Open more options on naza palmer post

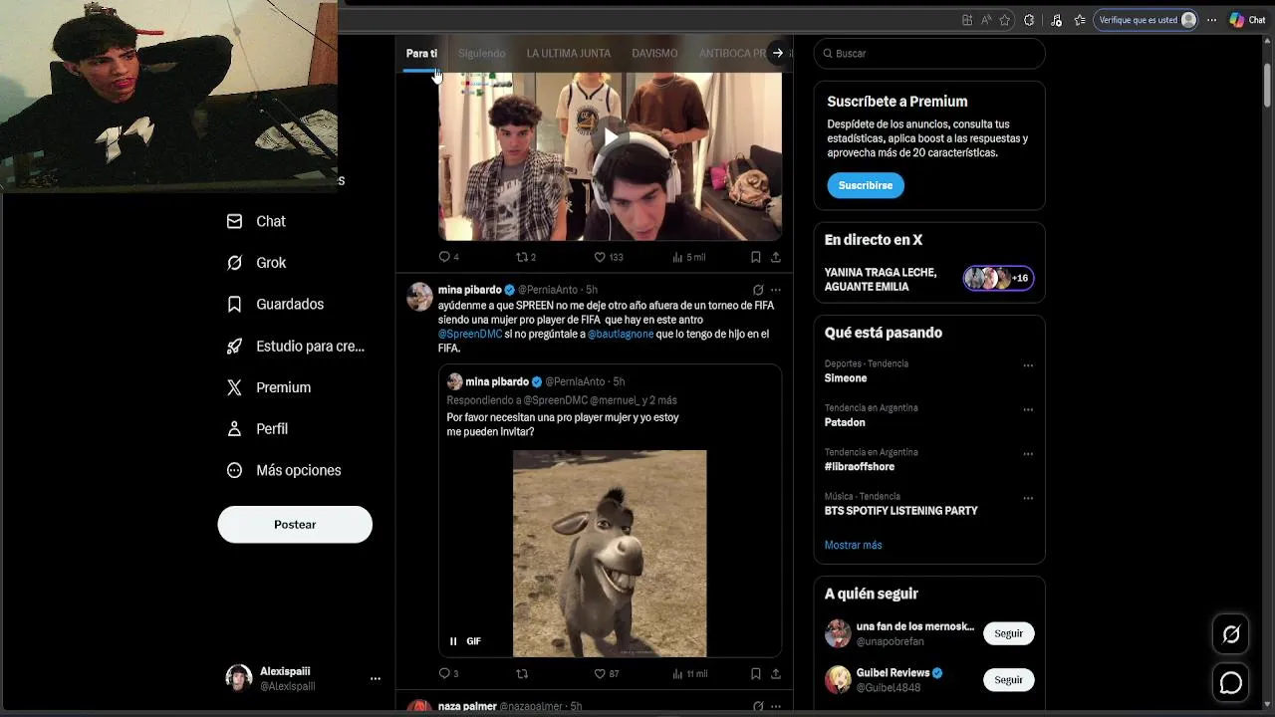click(x=776, y=706)
